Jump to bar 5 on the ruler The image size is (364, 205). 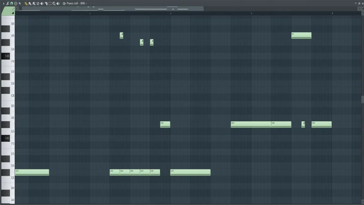coord(332,13)
